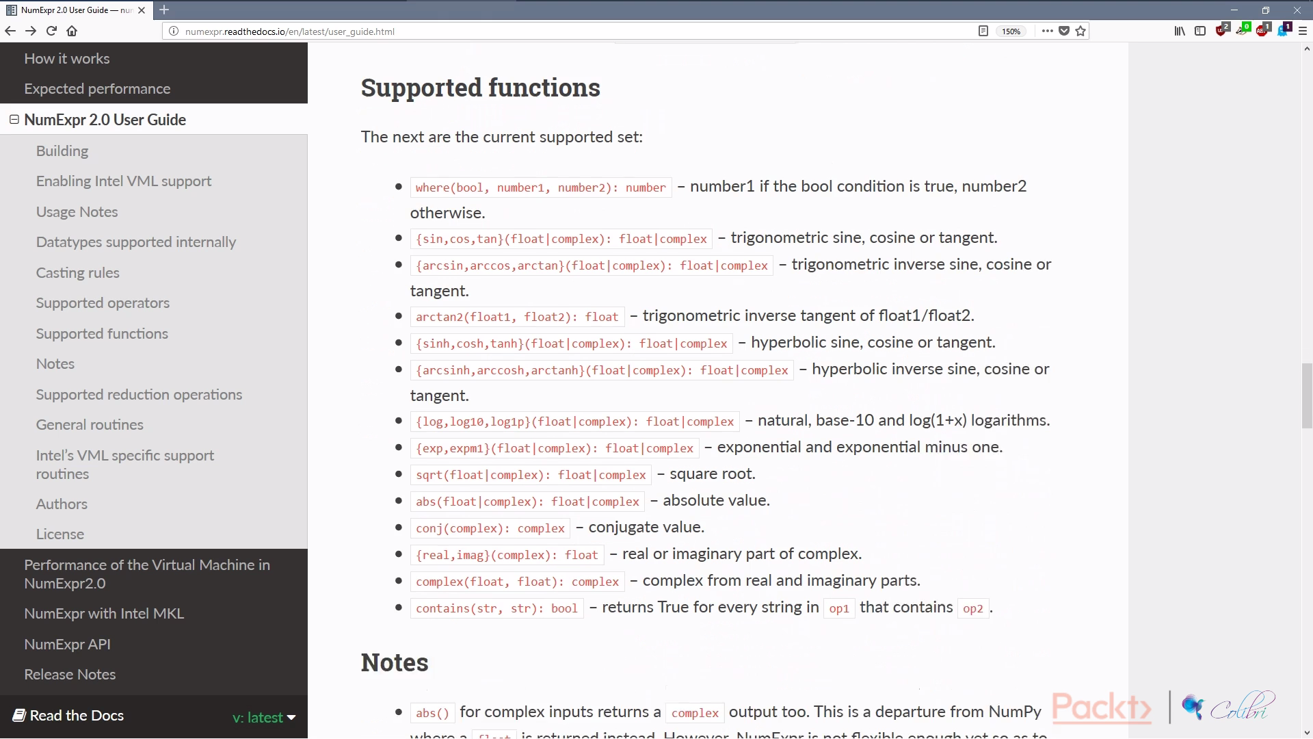This screenshot has width=1313, height=739.
Task: Open the browser home page
Action: pos(72,31)
